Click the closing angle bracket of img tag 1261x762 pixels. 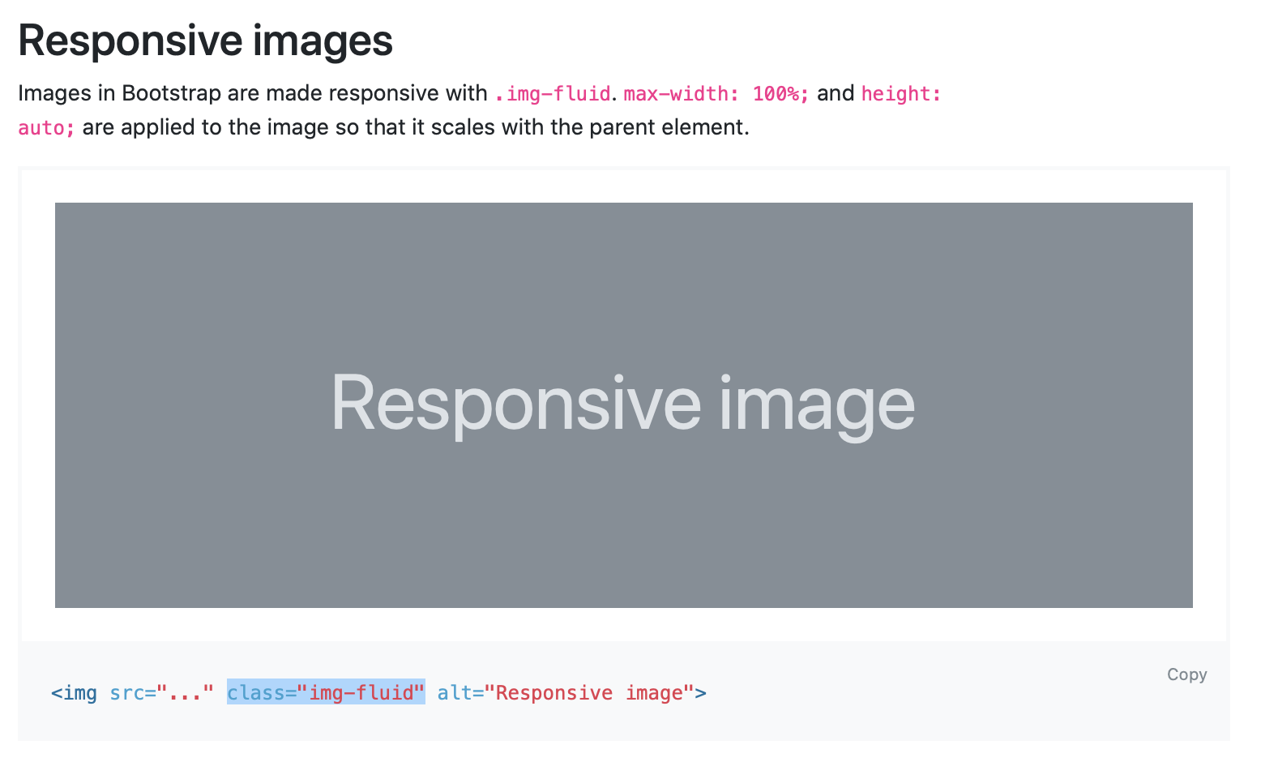click(701, 693)
